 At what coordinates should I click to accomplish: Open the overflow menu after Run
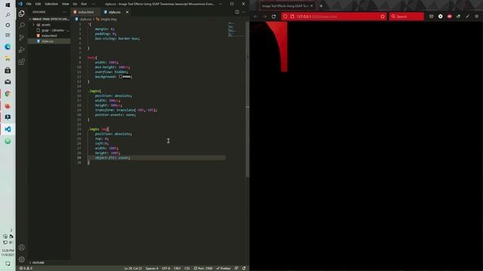(94, 4)
